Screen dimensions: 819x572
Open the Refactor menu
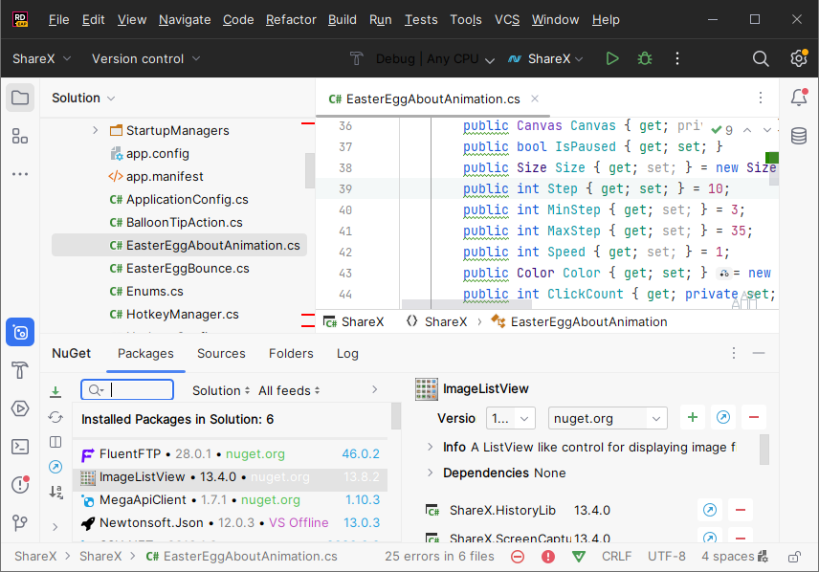291,19
